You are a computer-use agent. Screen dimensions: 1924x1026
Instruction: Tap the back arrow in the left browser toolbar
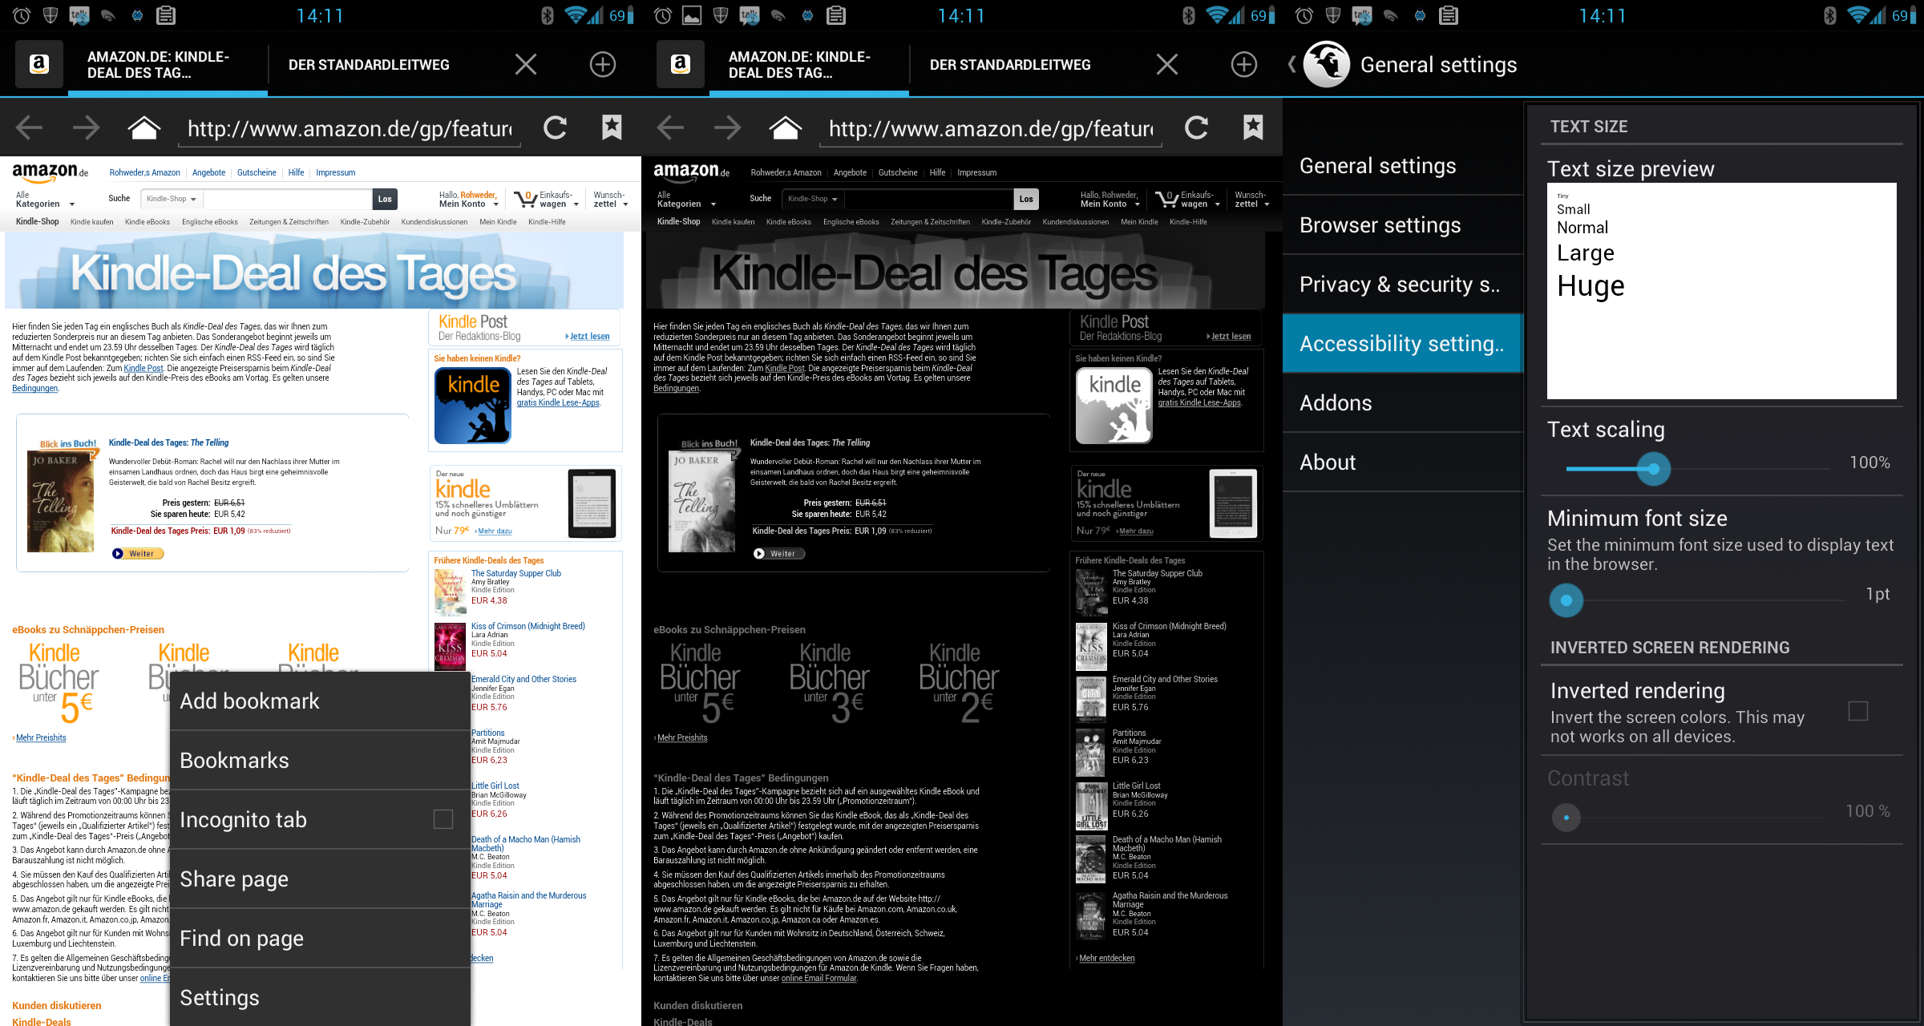pyautogui.click(x=29, y=127)
